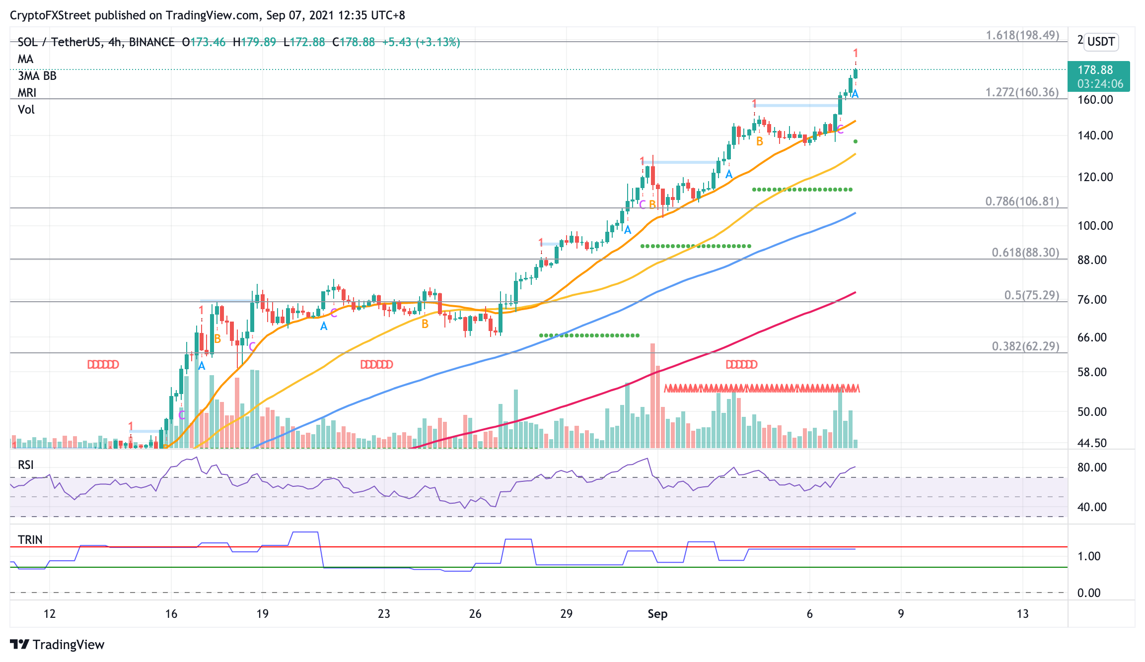Click the low value L172.88
The width and height of the screenshot is (1145, 662).
304,42
